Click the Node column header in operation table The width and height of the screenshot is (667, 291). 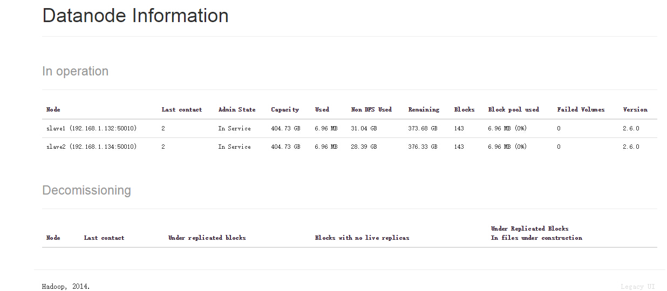[x=53, y=109]
